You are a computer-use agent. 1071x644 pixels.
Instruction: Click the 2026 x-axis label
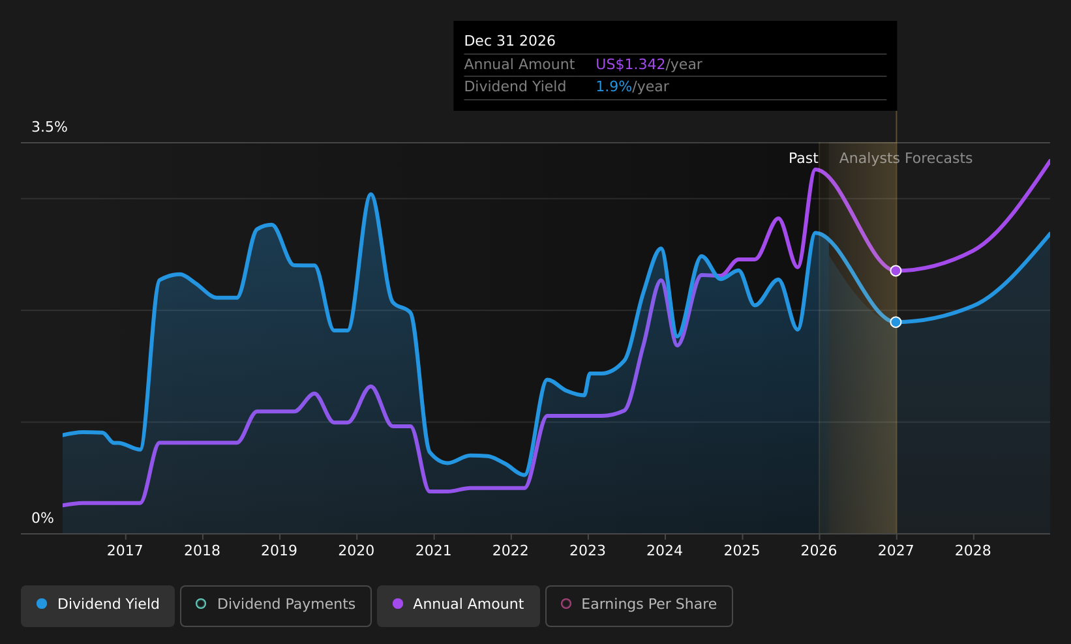(819, 551)
